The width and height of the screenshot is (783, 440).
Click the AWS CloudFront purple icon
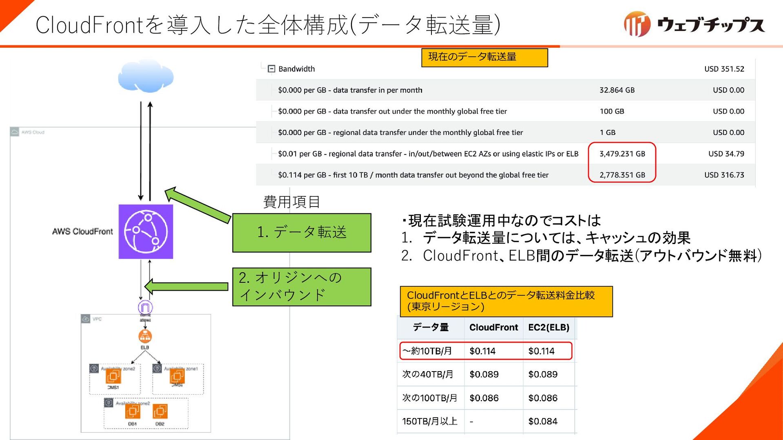point(146,231)
